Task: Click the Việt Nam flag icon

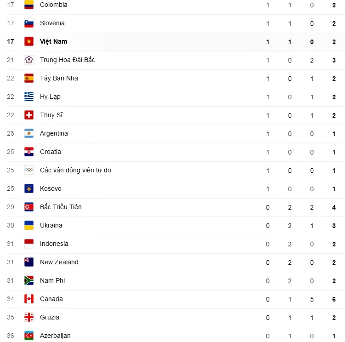Action: (x=29, y=42)
